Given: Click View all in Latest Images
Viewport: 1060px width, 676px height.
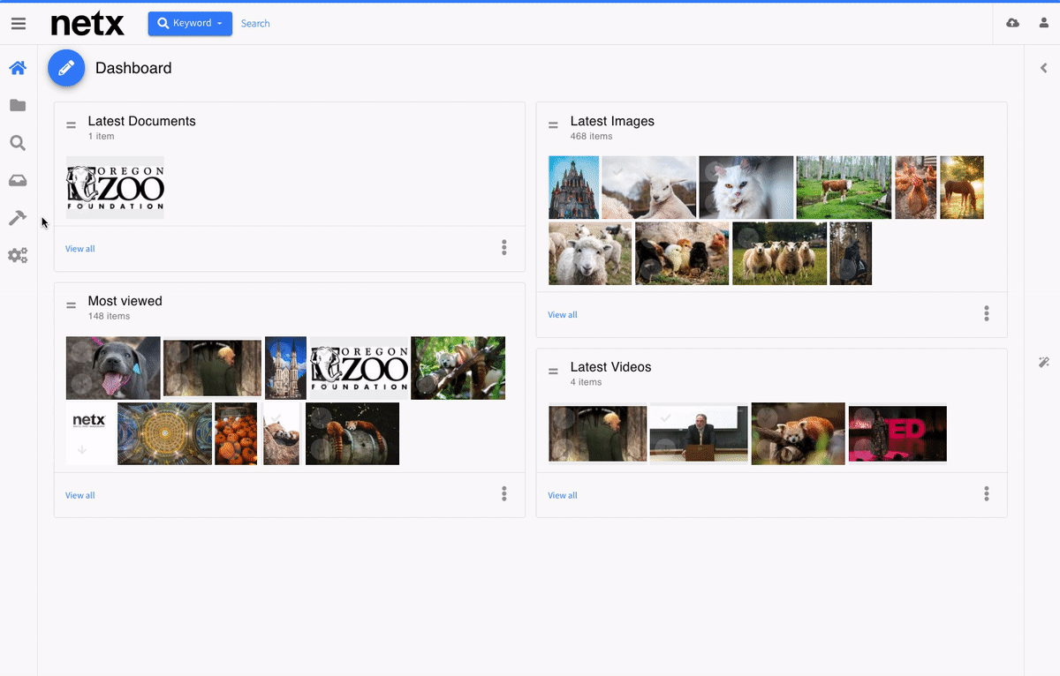Looking at the screenshot, I should coord(563,315).
